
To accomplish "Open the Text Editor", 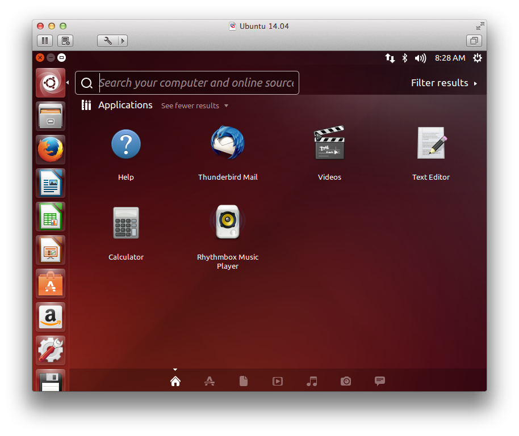I will (430, 143).
